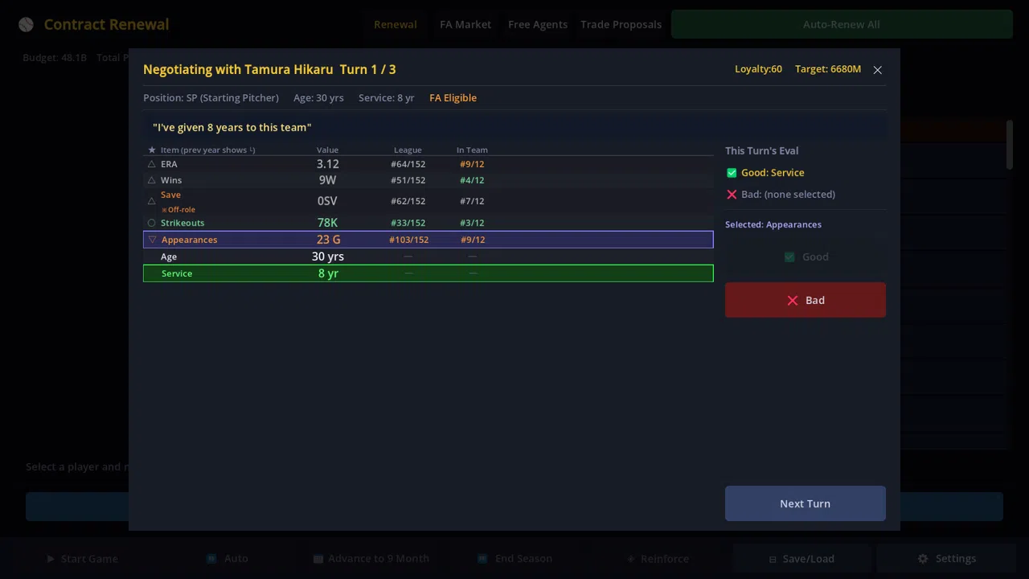Click the Start Game play icon

pos(51,558)
